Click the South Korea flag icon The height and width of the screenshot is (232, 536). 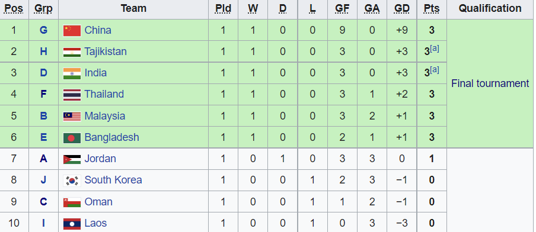pos(72,181)
